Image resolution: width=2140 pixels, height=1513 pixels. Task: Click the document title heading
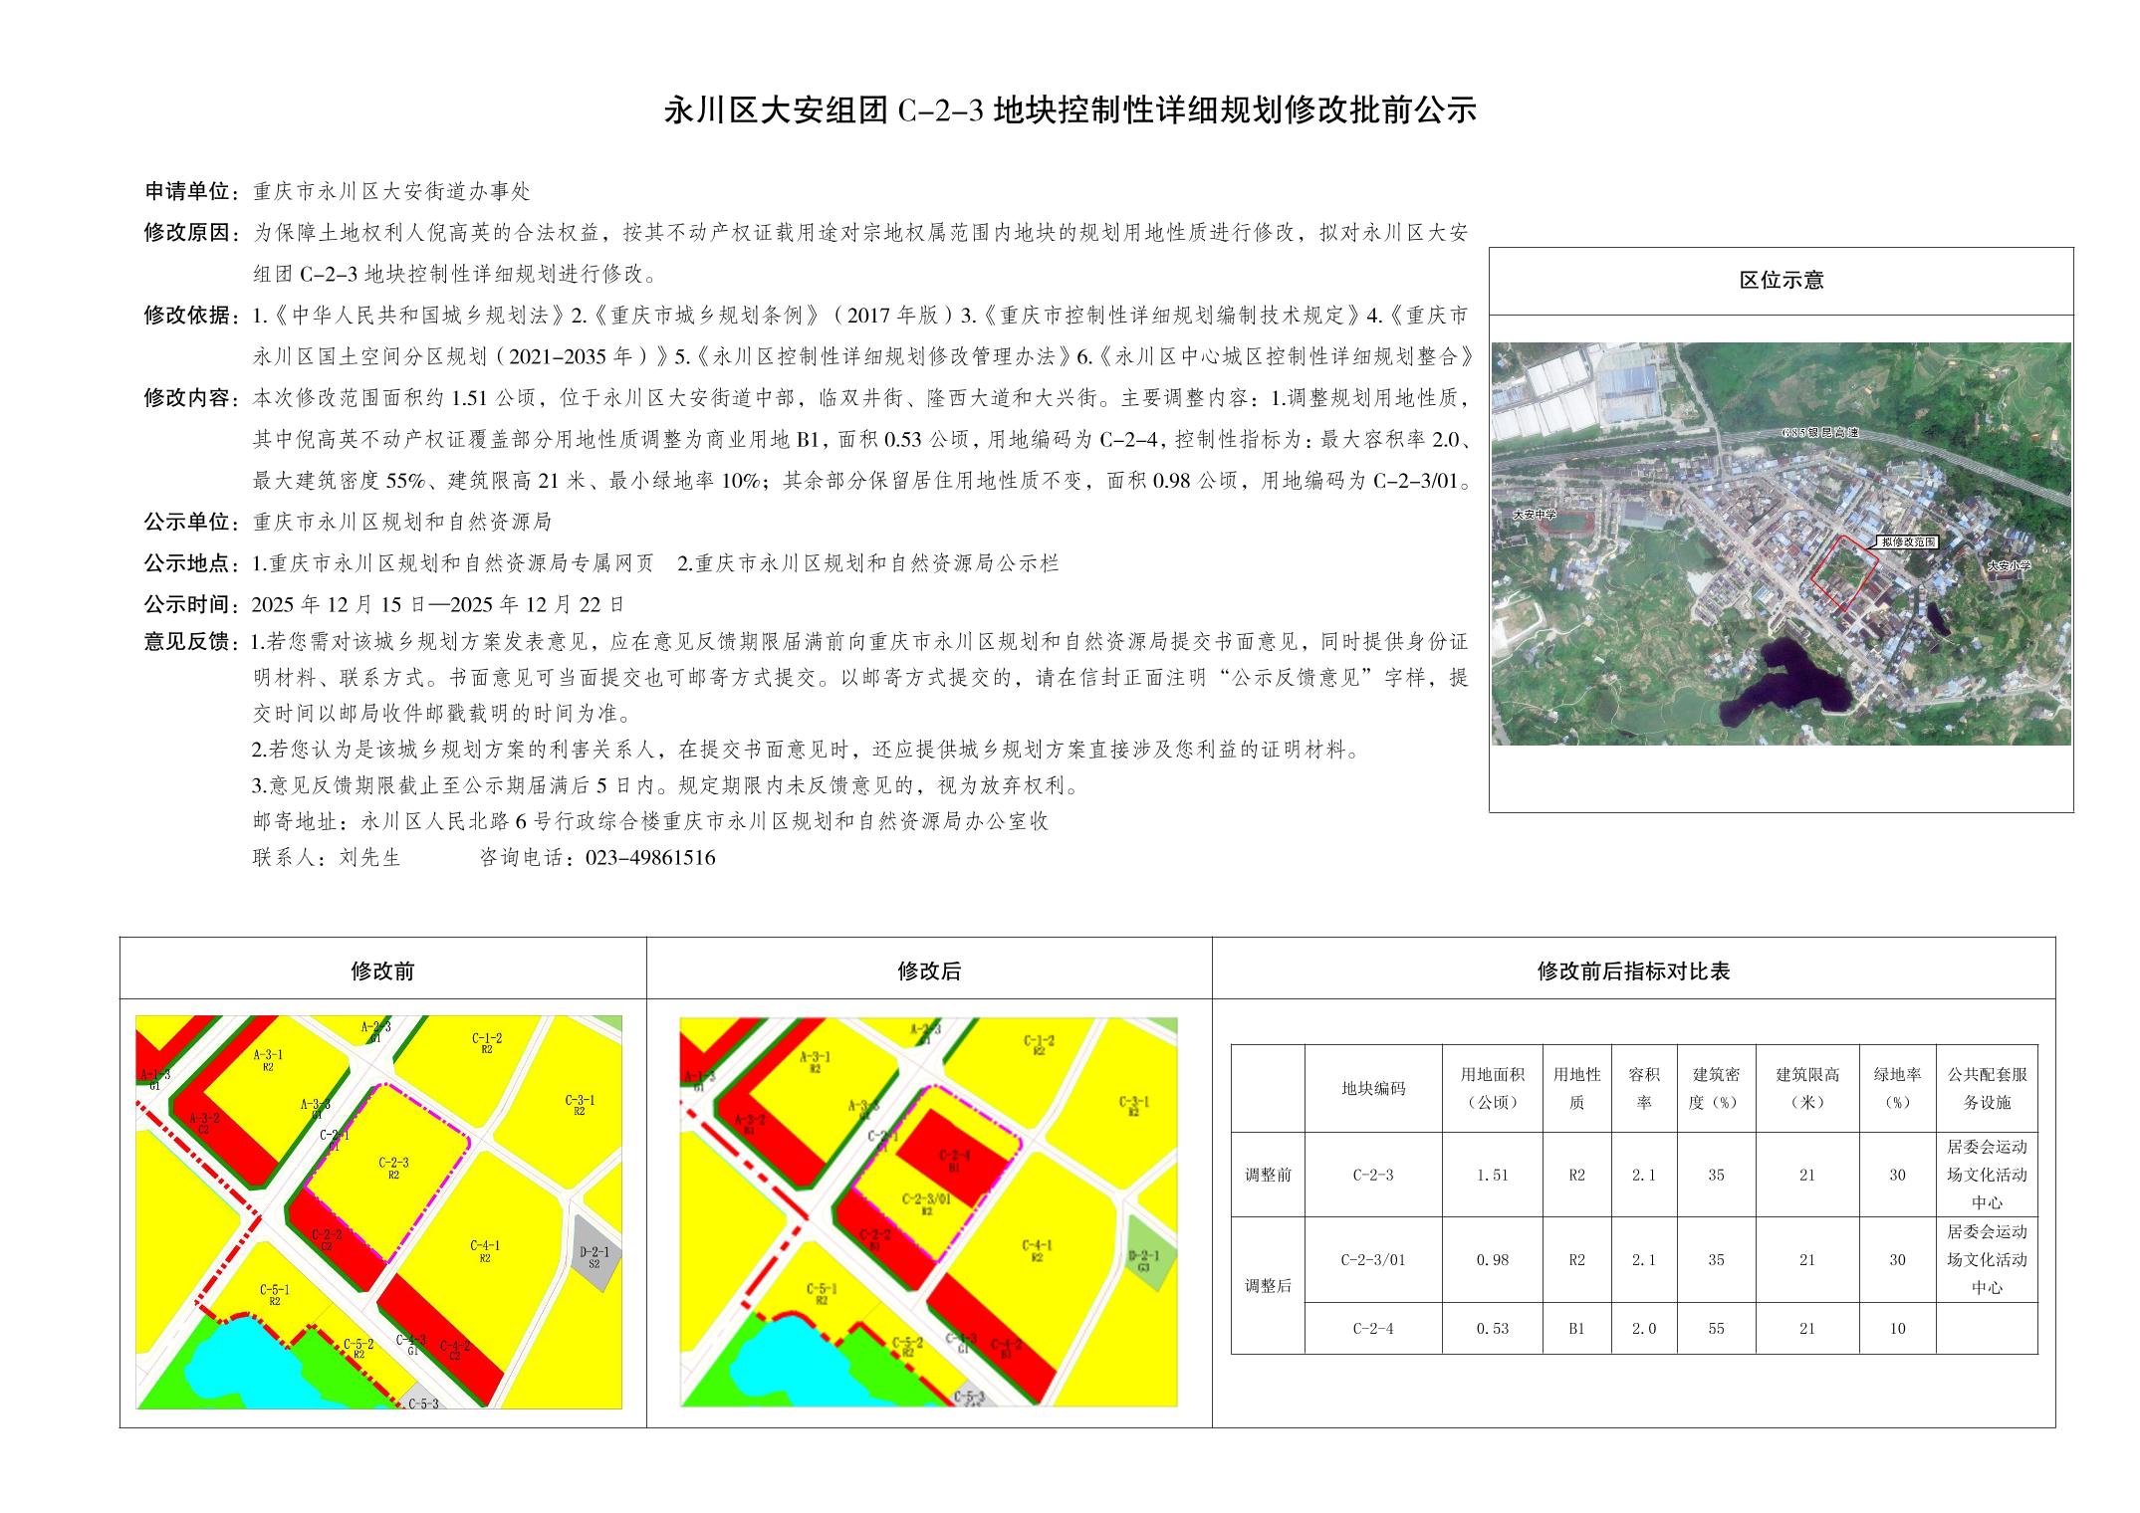pyautogui.click(x=1070, y=110)
